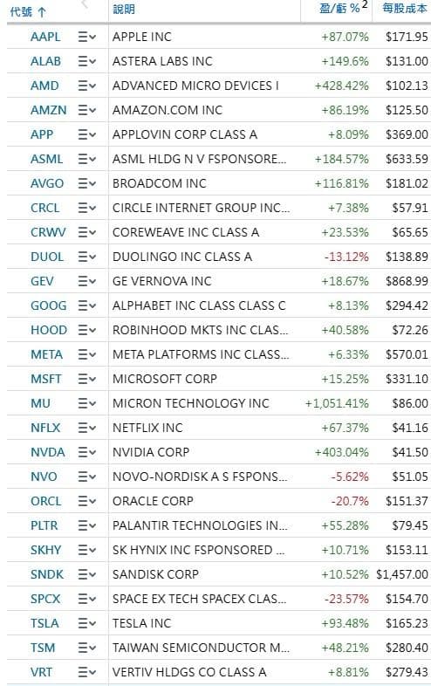Open the MU row actions menu icon
Image resolution: width=431 pixels, height=686 pixels.
[86, 403]
